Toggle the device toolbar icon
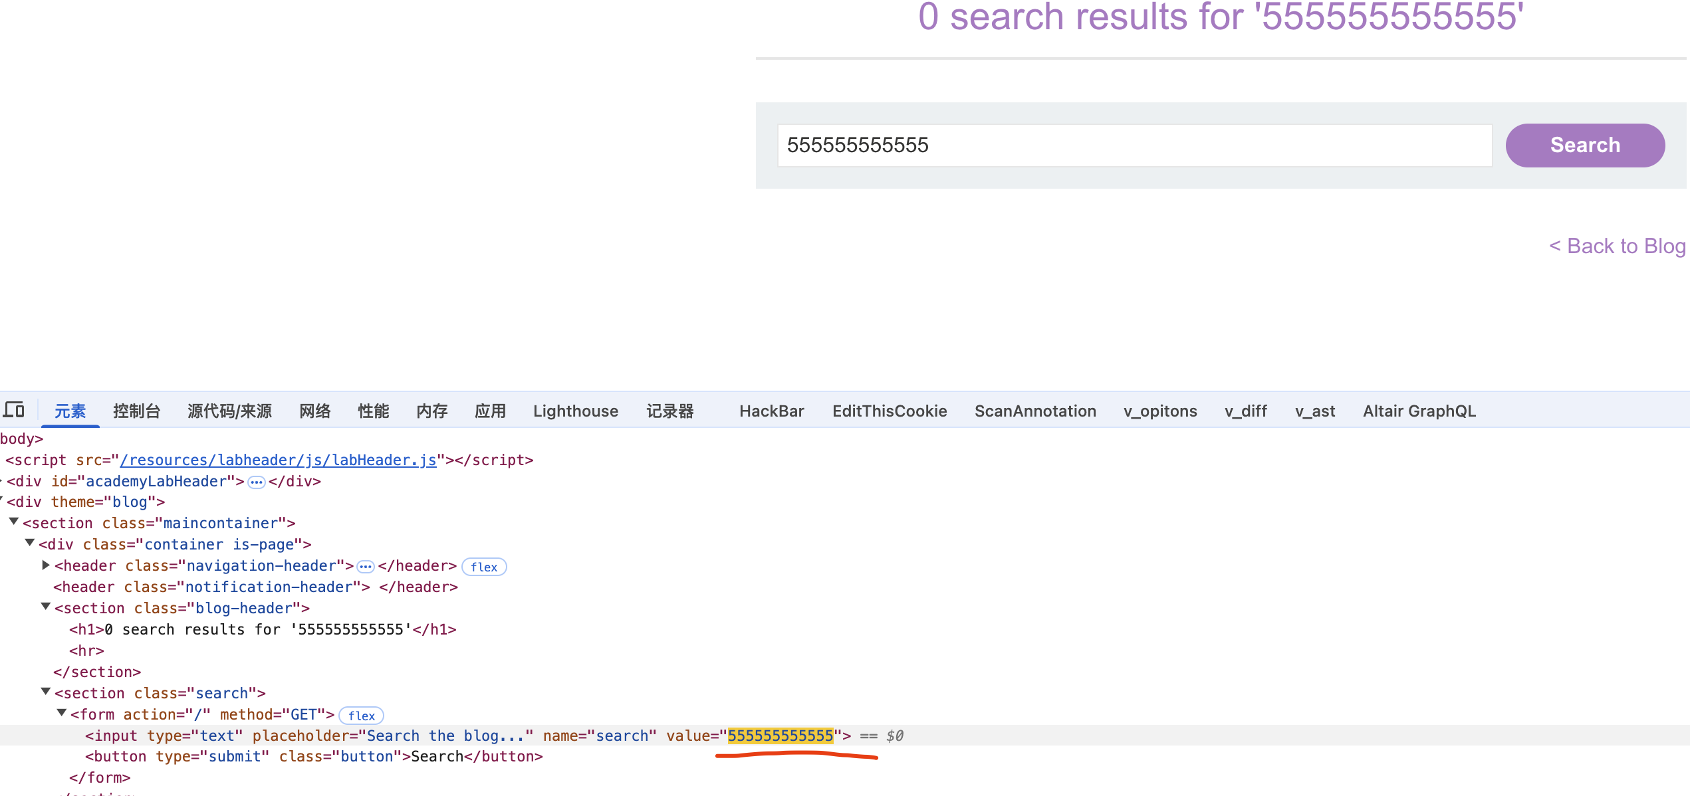The image size is (1690, 796). (x=14, y=410)
